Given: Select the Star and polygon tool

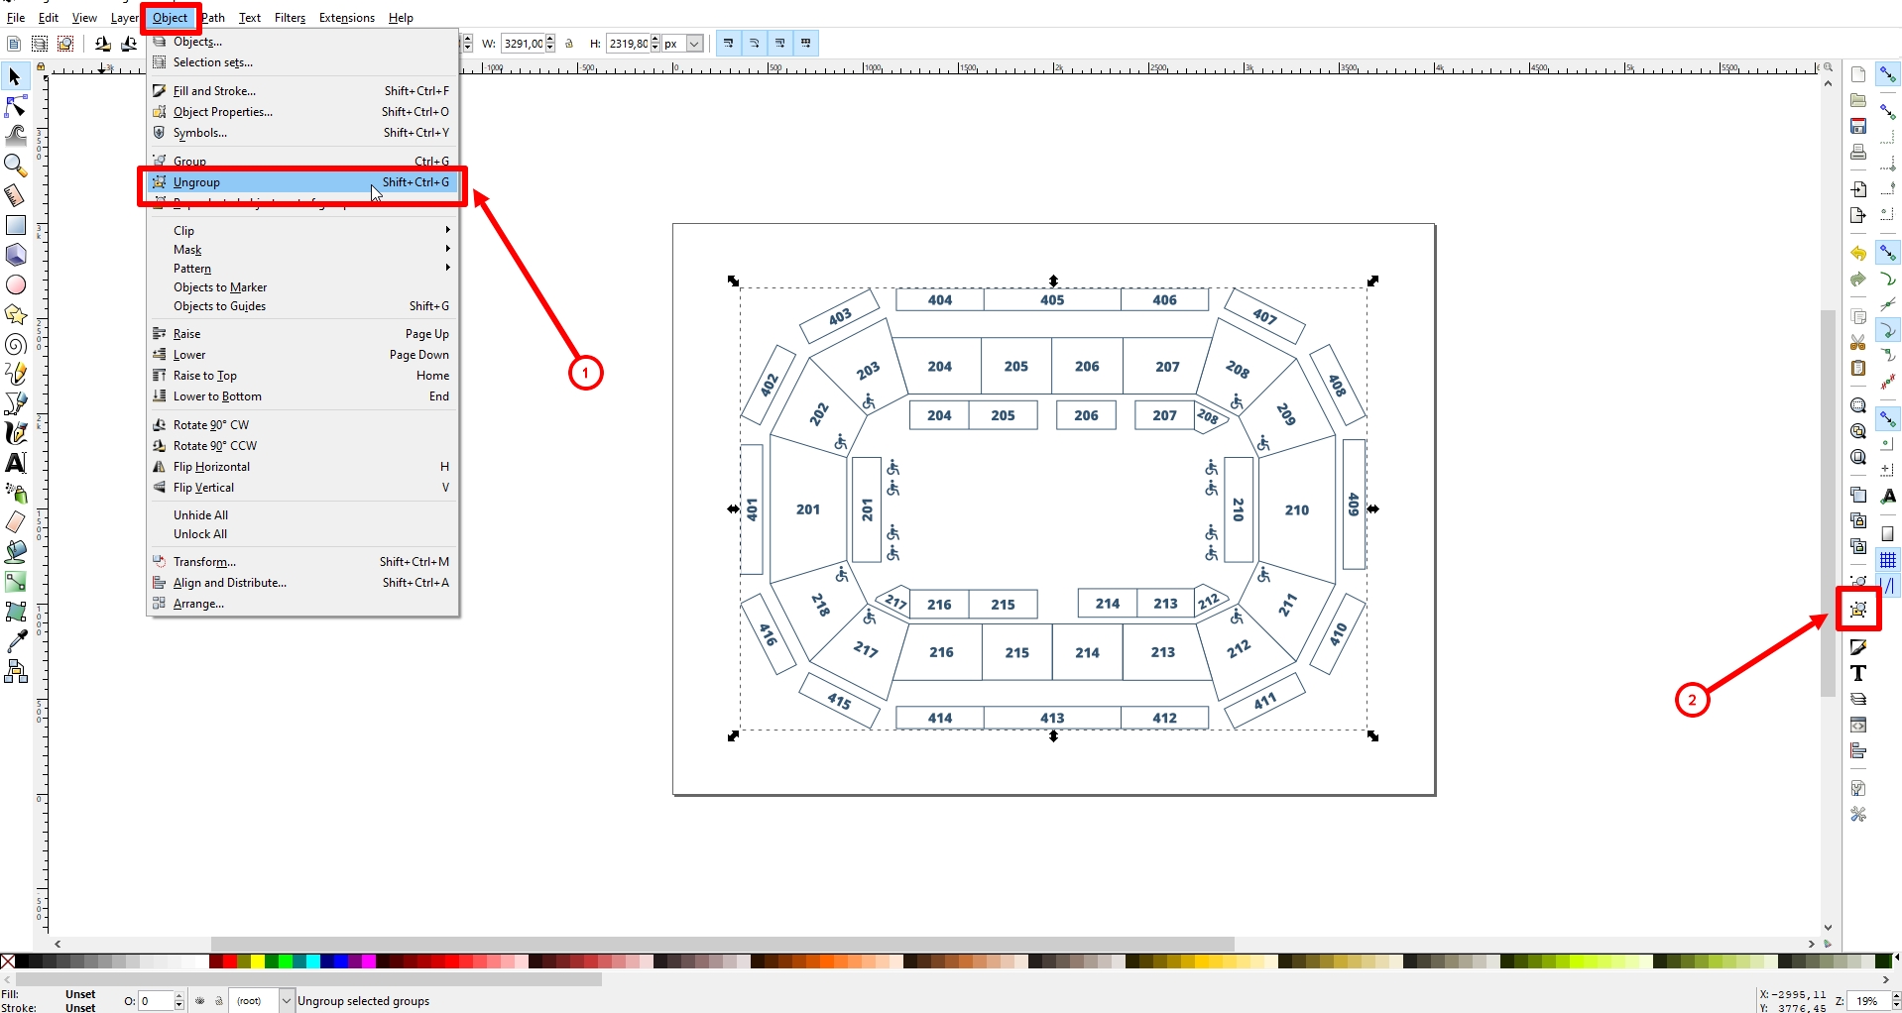Looking at the screenshot, I should tap(15, 314).
